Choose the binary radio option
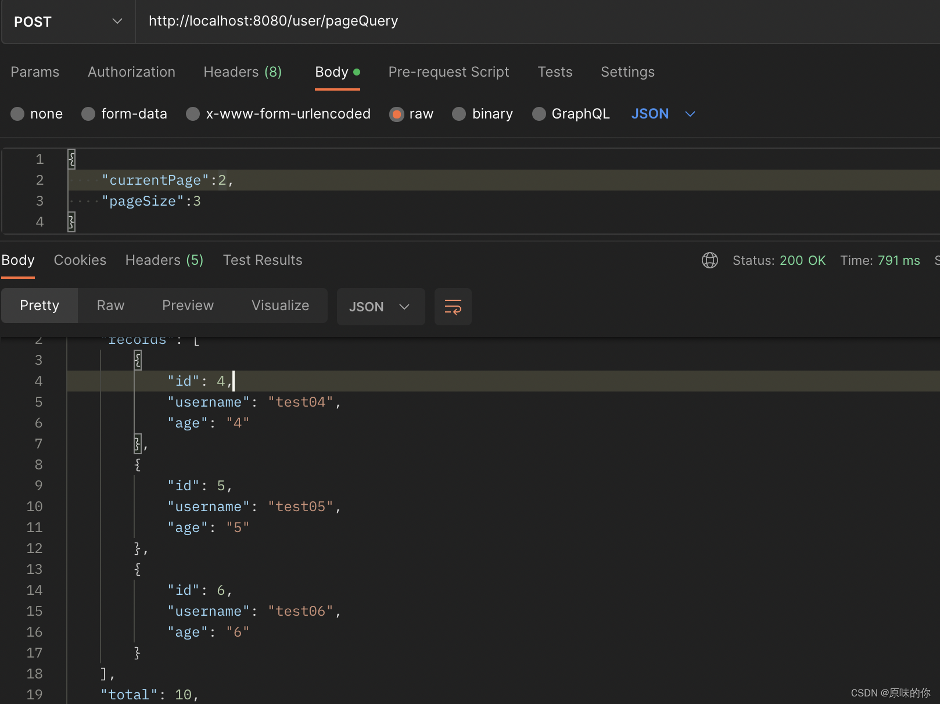The height and width of the screenshot is (704, 940). click(x=459, y=114)
